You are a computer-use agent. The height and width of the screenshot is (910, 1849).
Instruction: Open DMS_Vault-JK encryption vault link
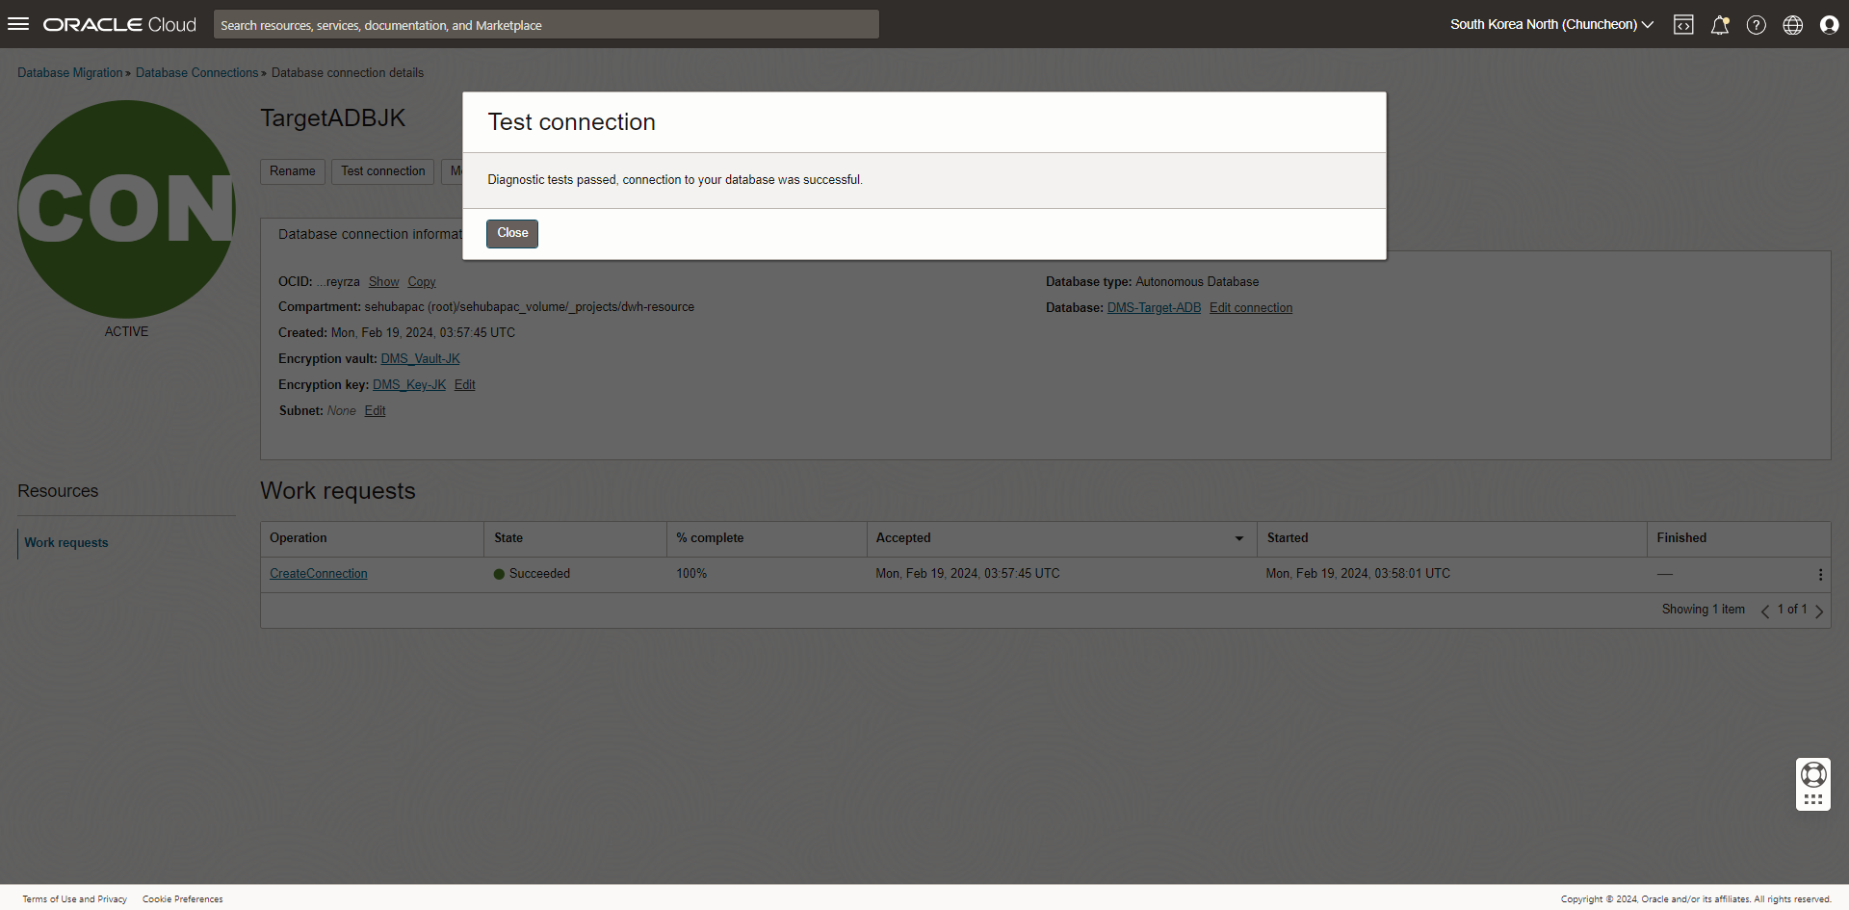click(x=420, y=359)
